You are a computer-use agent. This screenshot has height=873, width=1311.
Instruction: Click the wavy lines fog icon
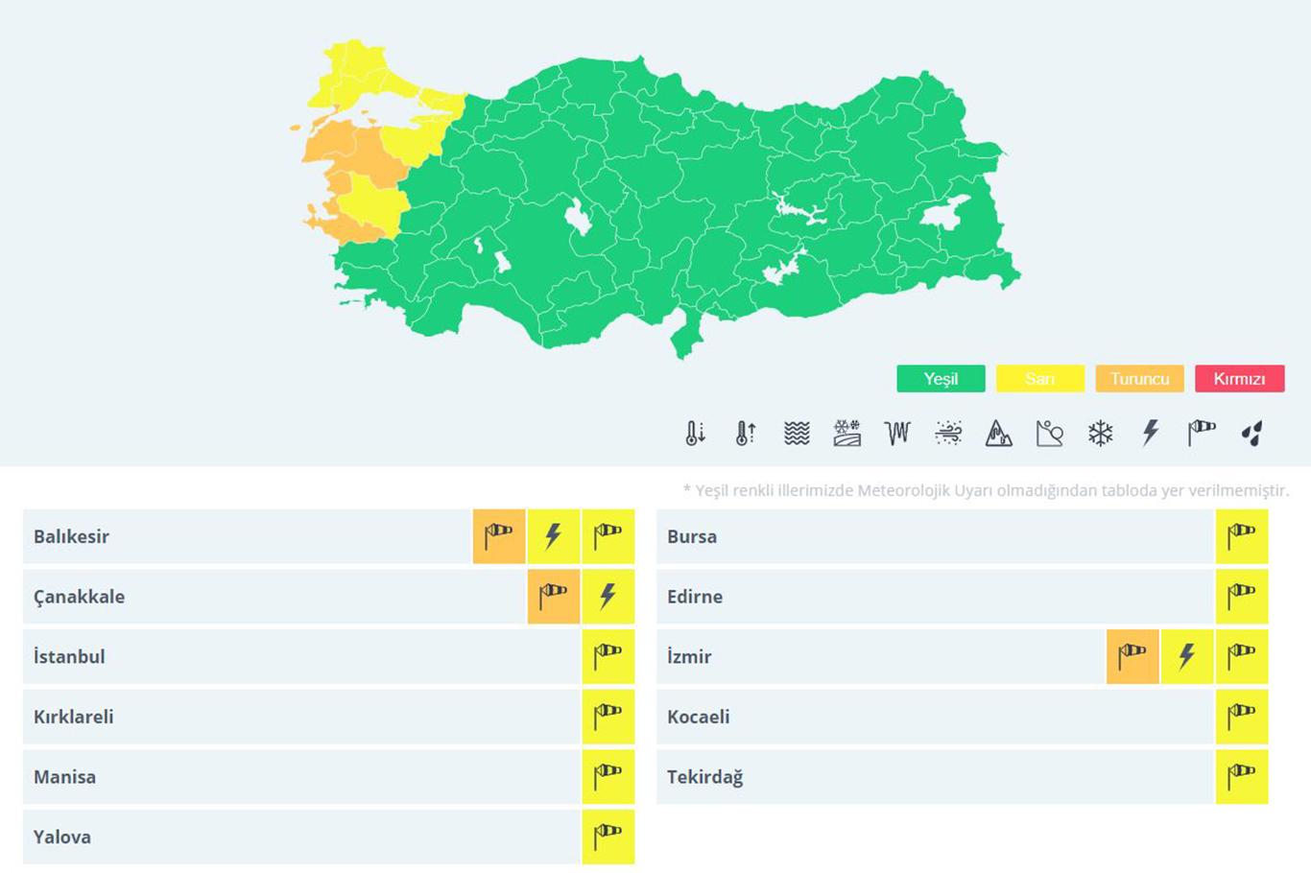click(x=797, y=434)
